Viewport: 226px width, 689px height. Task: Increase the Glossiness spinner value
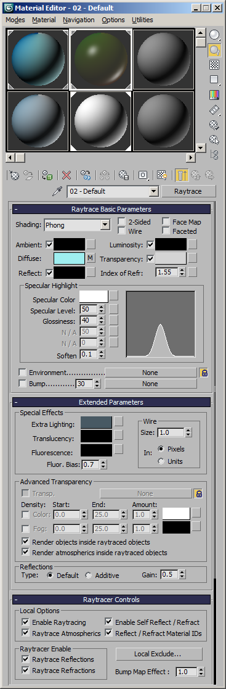tap(102, 318)
